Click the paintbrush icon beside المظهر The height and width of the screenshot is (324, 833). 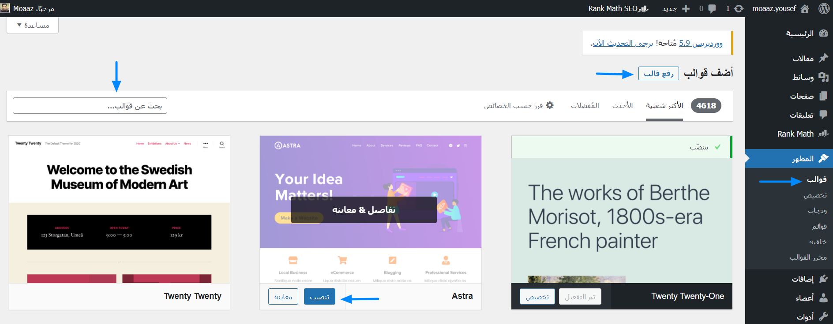823,158
